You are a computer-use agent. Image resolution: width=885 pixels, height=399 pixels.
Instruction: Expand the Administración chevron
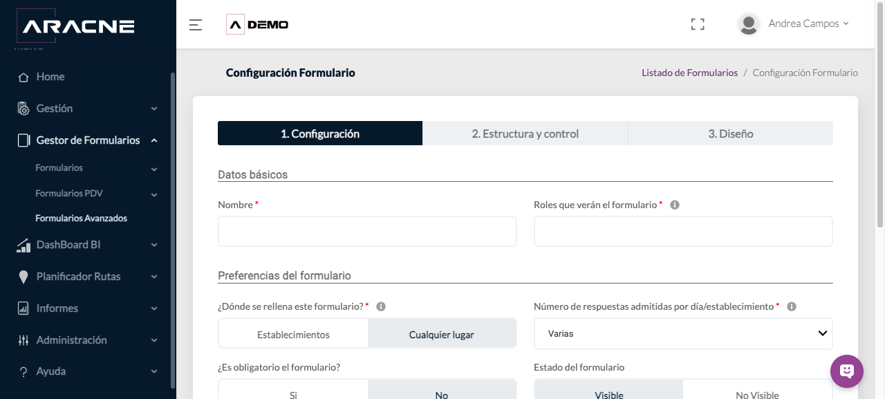point(154,341)
